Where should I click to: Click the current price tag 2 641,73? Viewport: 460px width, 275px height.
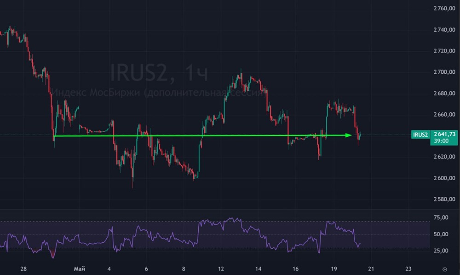click(444, 134)
